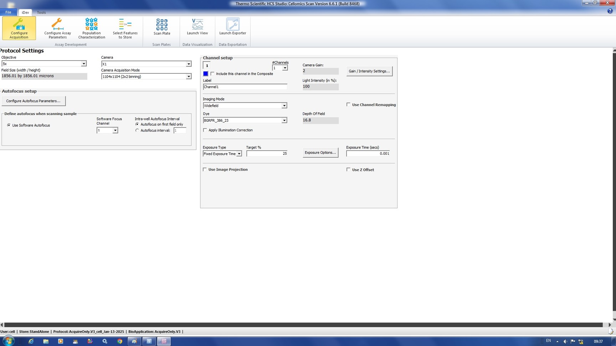616x346 pixels.
Task: Enable the Use Image Projection checkbox
Action: pyautogui.click(x=205, y=169)
